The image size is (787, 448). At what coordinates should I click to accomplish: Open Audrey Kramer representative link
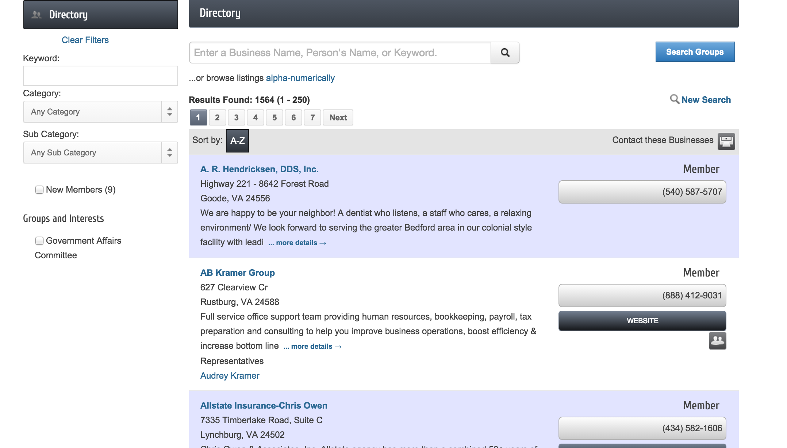click(230, 375)
